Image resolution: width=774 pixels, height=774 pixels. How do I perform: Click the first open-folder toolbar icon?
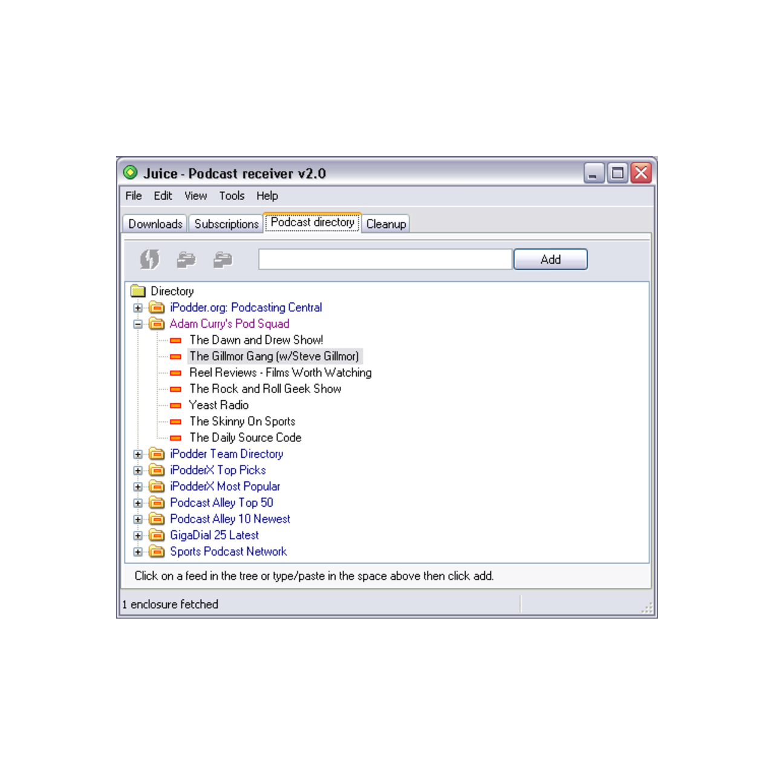pyautogui.click(x=185, y=259)
